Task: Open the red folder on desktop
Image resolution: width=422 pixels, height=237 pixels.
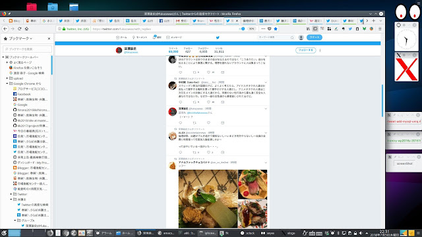Action: coord(32,7)
